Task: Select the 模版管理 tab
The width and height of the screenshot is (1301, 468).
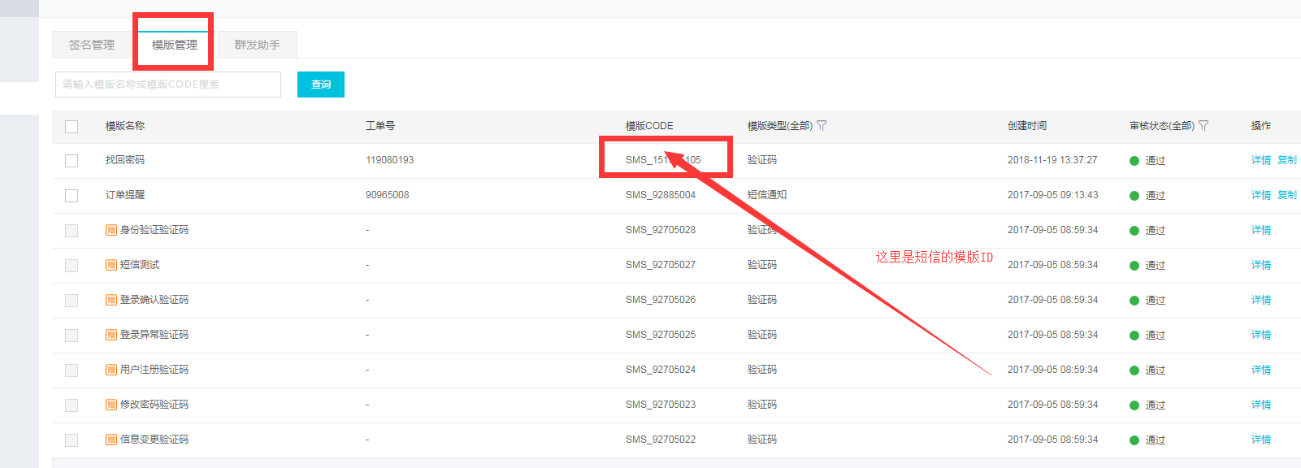Action: coord(174,45)
